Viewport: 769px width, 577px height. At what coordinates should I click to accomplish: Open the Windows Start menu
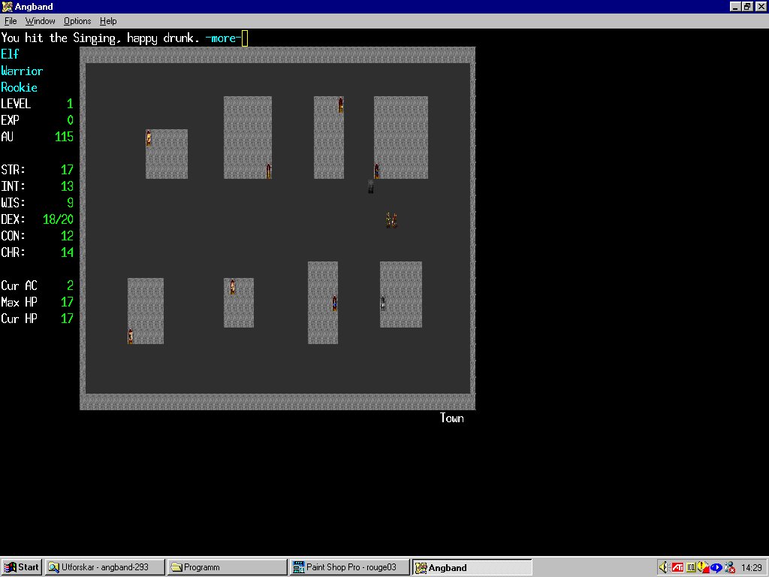pos(22,567)
